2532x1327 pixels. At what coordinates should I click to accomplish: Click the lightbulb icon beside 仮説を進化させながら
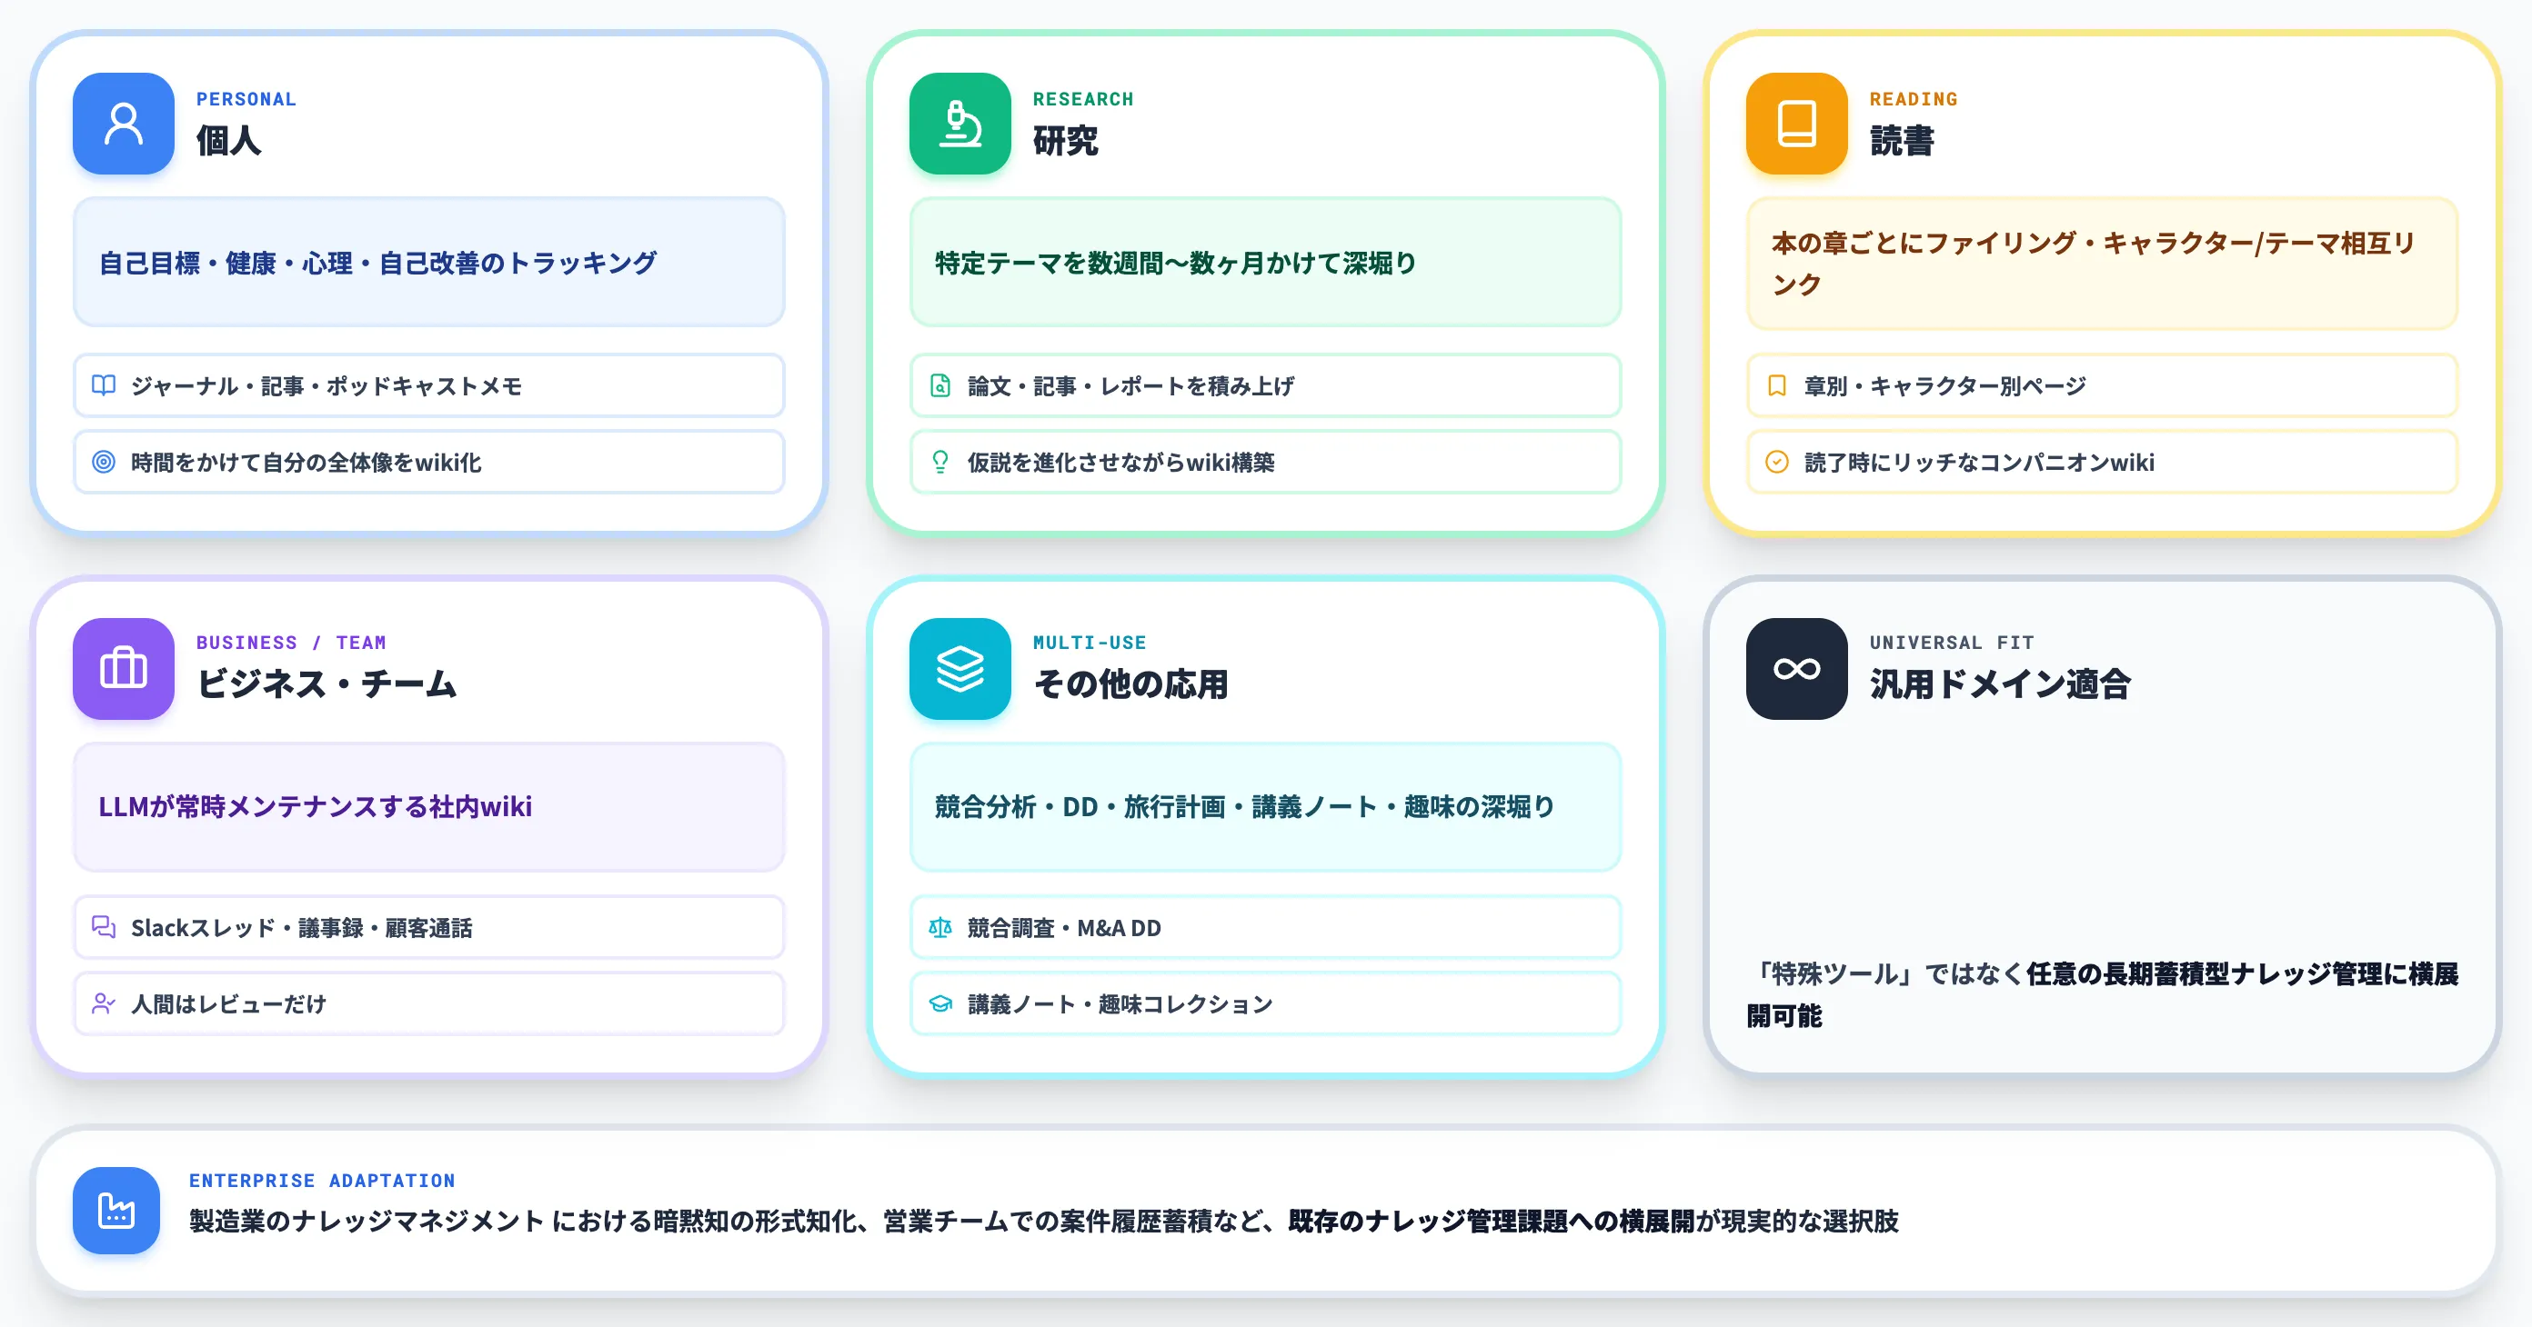pyautogui.click(x=940, y=462)
